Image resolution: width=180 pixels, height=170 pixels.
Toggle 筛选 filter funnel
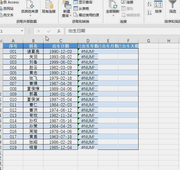point(172,7)
